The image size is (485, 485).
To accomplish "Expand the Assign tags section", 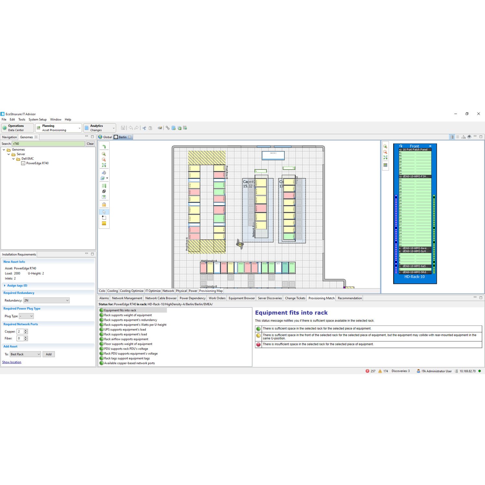I will (5, 286).
